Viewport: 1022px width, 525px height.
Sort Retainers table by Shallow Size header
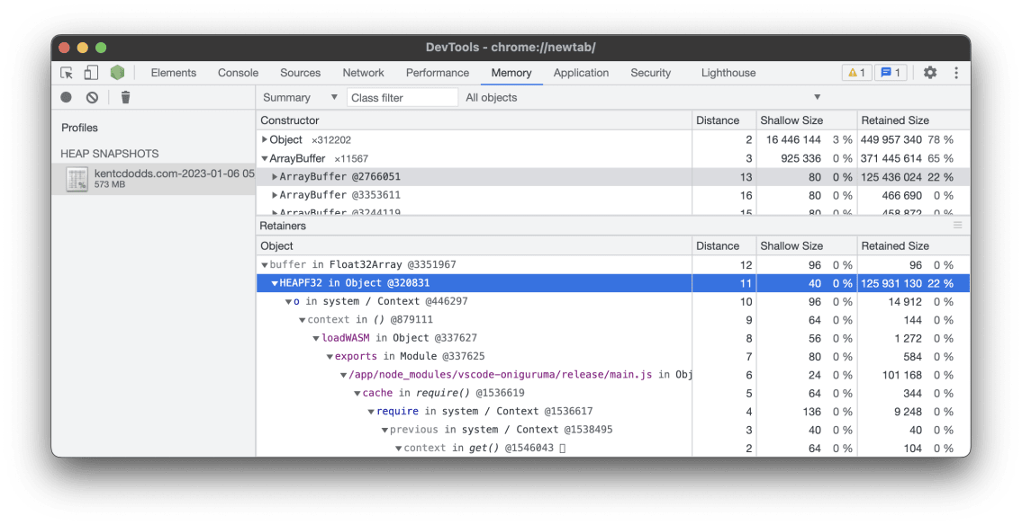pyautogui.click(x=806, y=246)
